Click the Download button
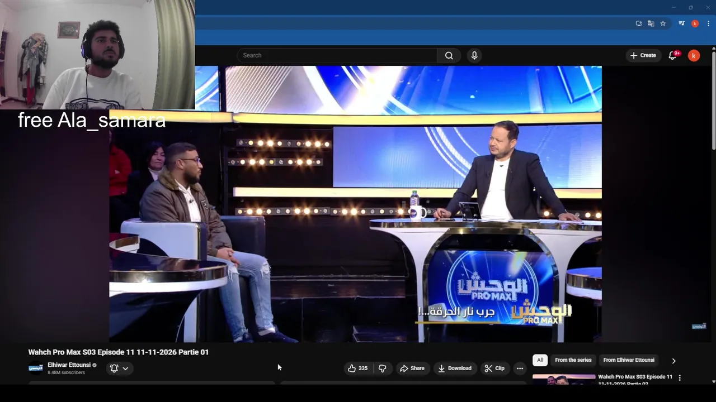The height and width of the screenshot is (402, 716). tap(455, 368)
